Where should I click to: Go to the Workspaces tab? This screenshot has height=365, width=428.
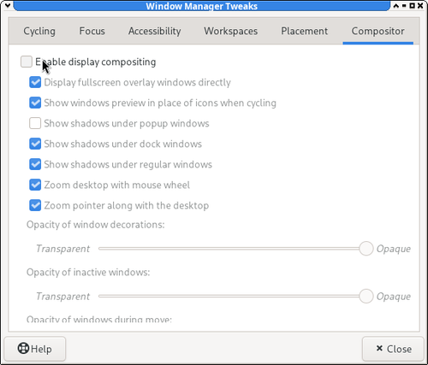(230, 31)
